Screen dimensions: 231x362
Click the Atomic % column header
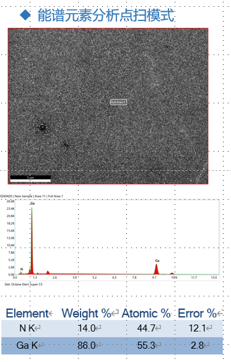coord(146,313)
